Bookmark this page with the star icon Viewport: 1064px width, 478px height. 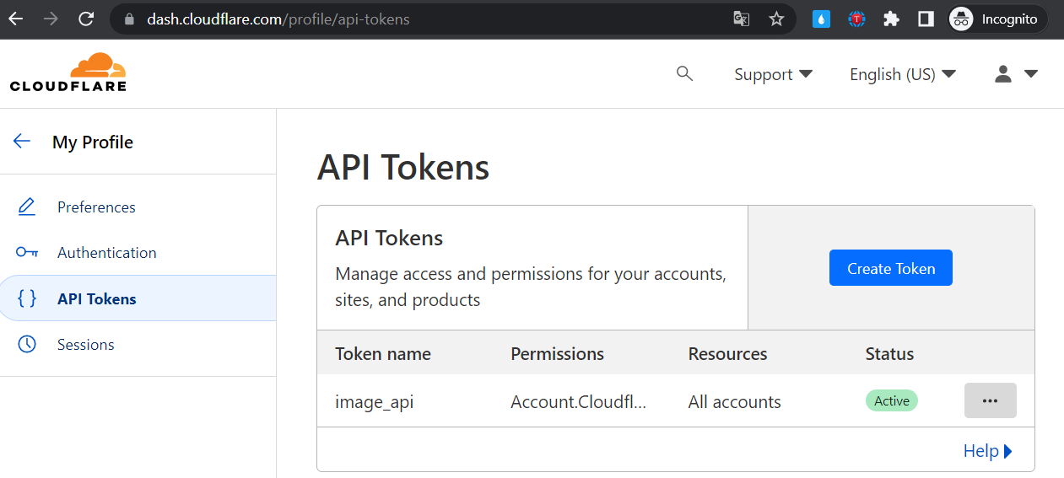pyautogui.click(x=776, y=19)
